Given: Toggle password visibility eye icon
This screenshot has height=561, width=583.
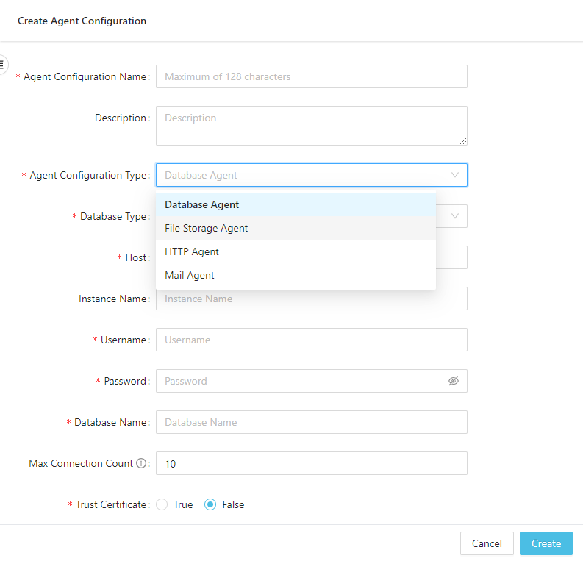Looking at the screenshot, I should [453, 381].
